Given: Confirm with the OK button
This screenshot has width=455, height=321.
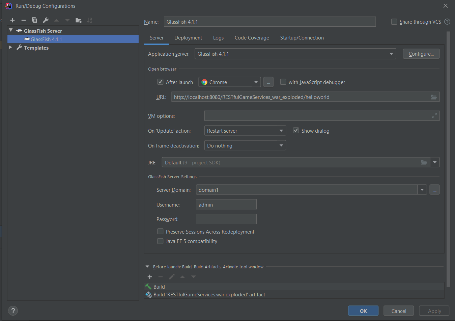Looking at the screenshot, I should click(x=363, y=311).
